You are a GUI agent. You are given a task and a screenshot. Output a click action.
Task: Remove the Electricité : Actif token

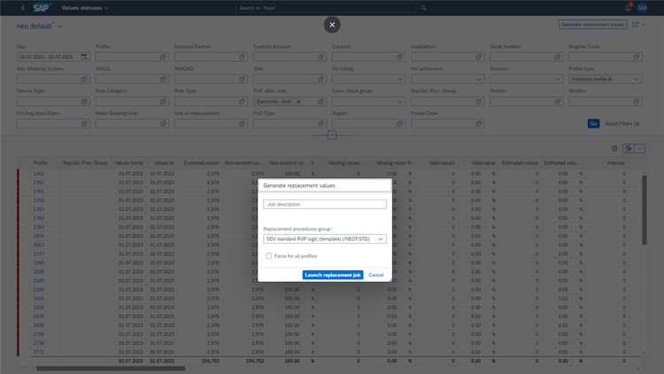[x=298, y=102]
